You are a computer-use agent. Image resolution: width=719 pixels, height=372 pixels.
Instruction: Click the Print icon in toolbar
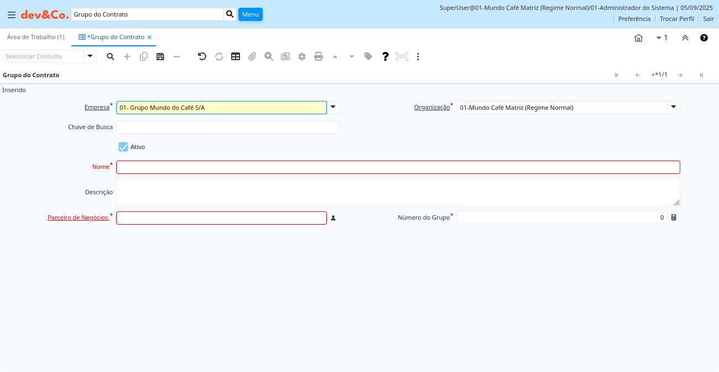[x=319, y=56]
